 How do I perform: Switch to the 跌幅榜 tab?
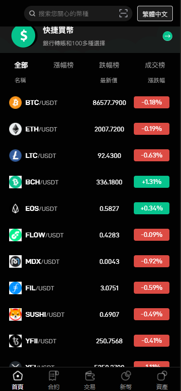[x=109, y=65]
